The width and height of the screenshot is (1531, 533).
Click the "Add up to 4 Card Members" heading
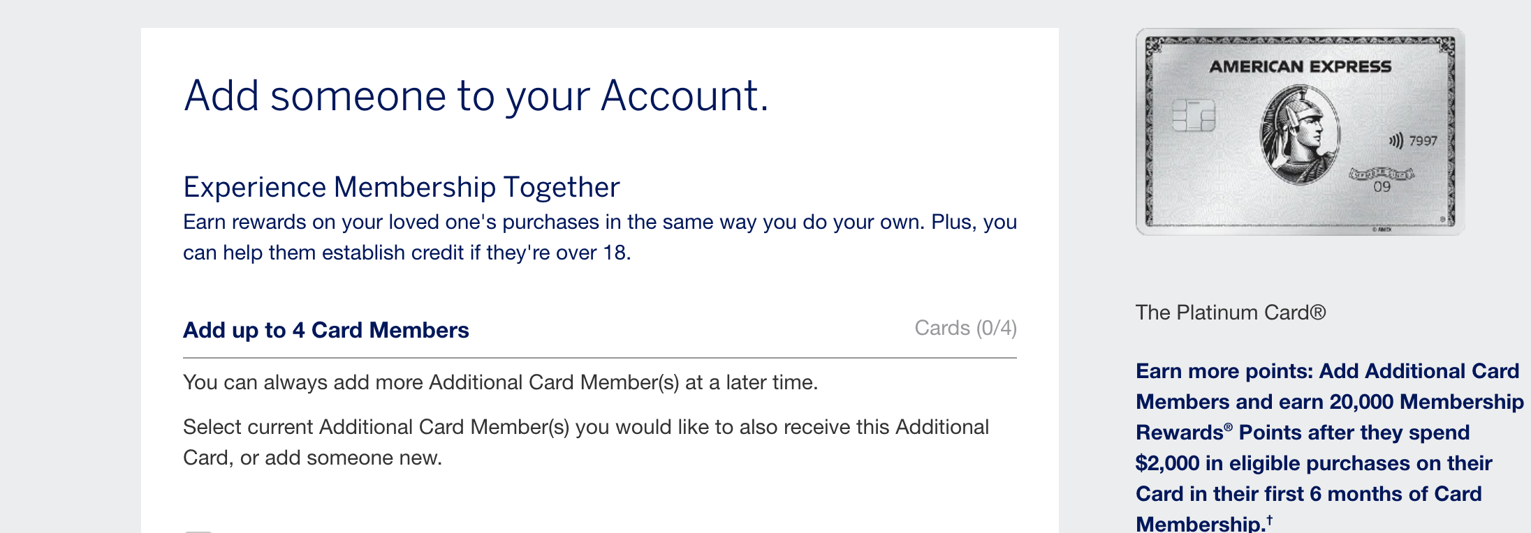click(x=325, y=330)
